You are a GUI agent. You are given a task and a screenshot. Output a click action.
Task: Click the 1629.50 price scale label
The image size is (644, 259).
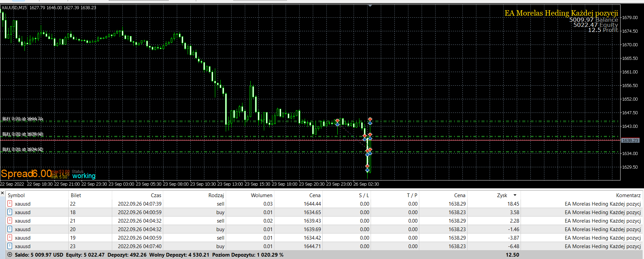630,167
